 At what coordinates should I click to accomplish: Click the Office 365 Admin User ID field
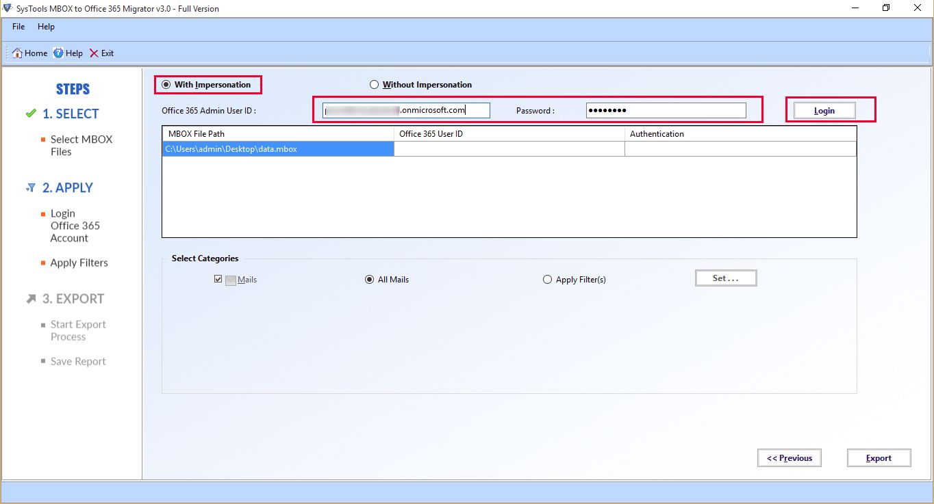coord(406,110)
